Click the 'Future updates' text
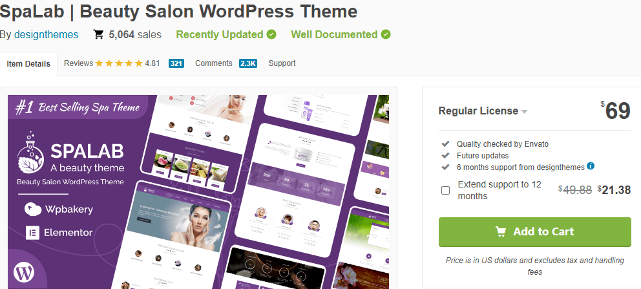The height and width of the screenshot is (289, 641). click(483, 156)
